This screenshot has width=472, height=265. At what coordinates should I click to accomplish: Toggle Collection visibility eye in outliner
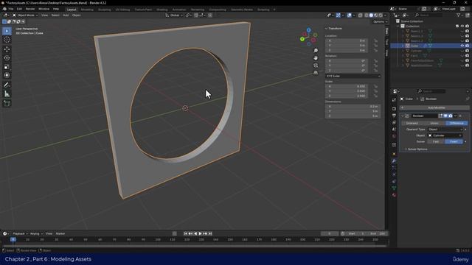[462, 26]
